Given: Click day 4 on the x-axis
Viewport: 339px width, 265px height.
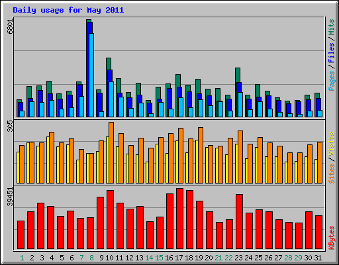Looking at the screenshot, I should point(52,258).
